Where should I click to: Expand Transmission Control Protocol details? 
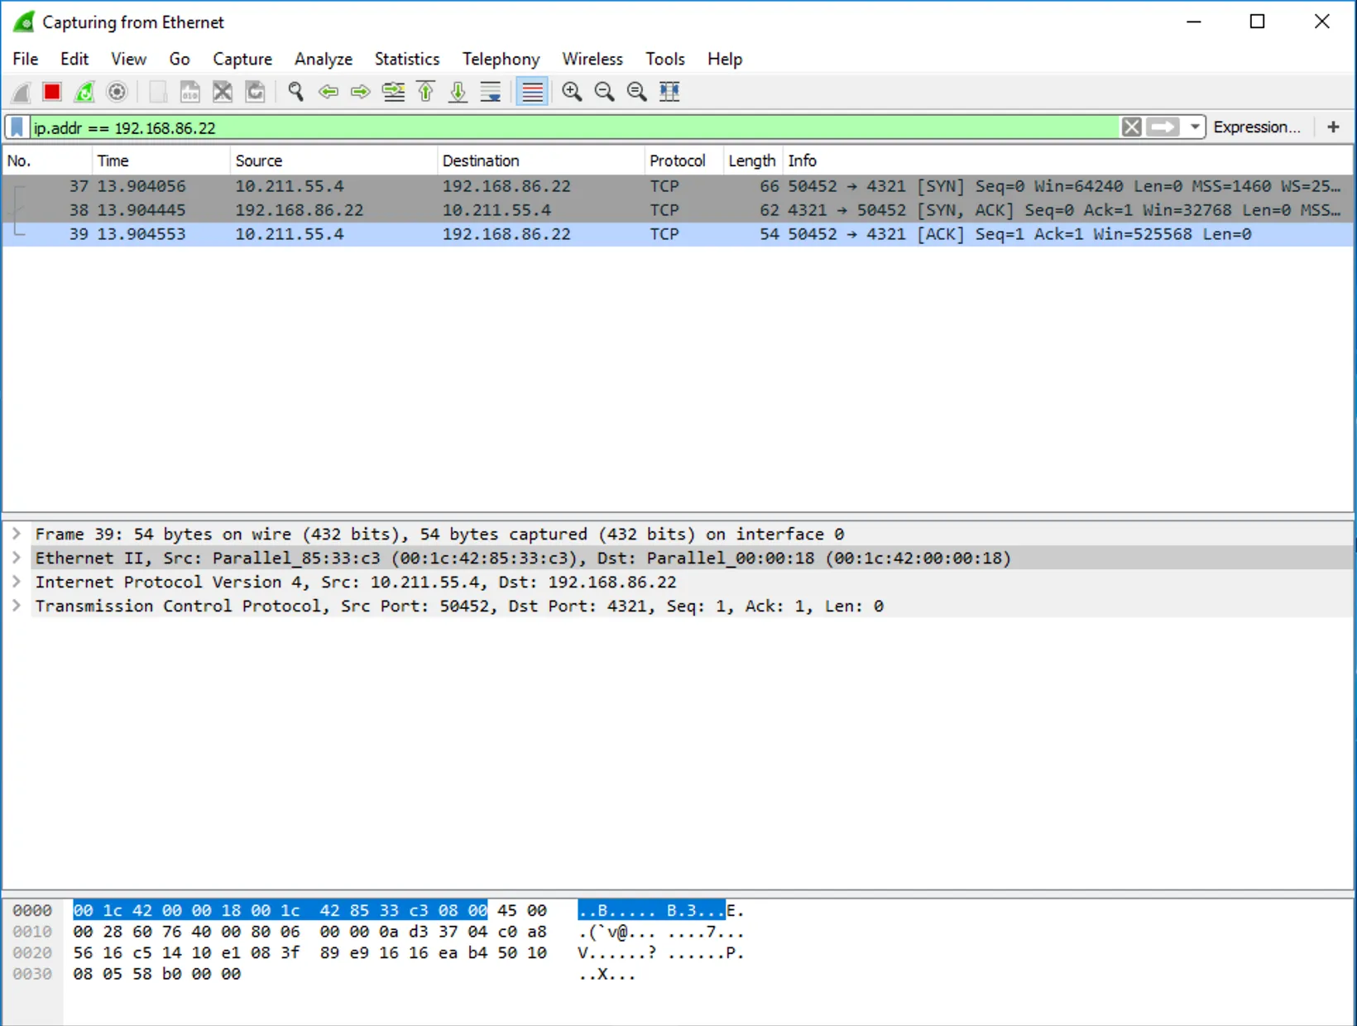[17, 606]
